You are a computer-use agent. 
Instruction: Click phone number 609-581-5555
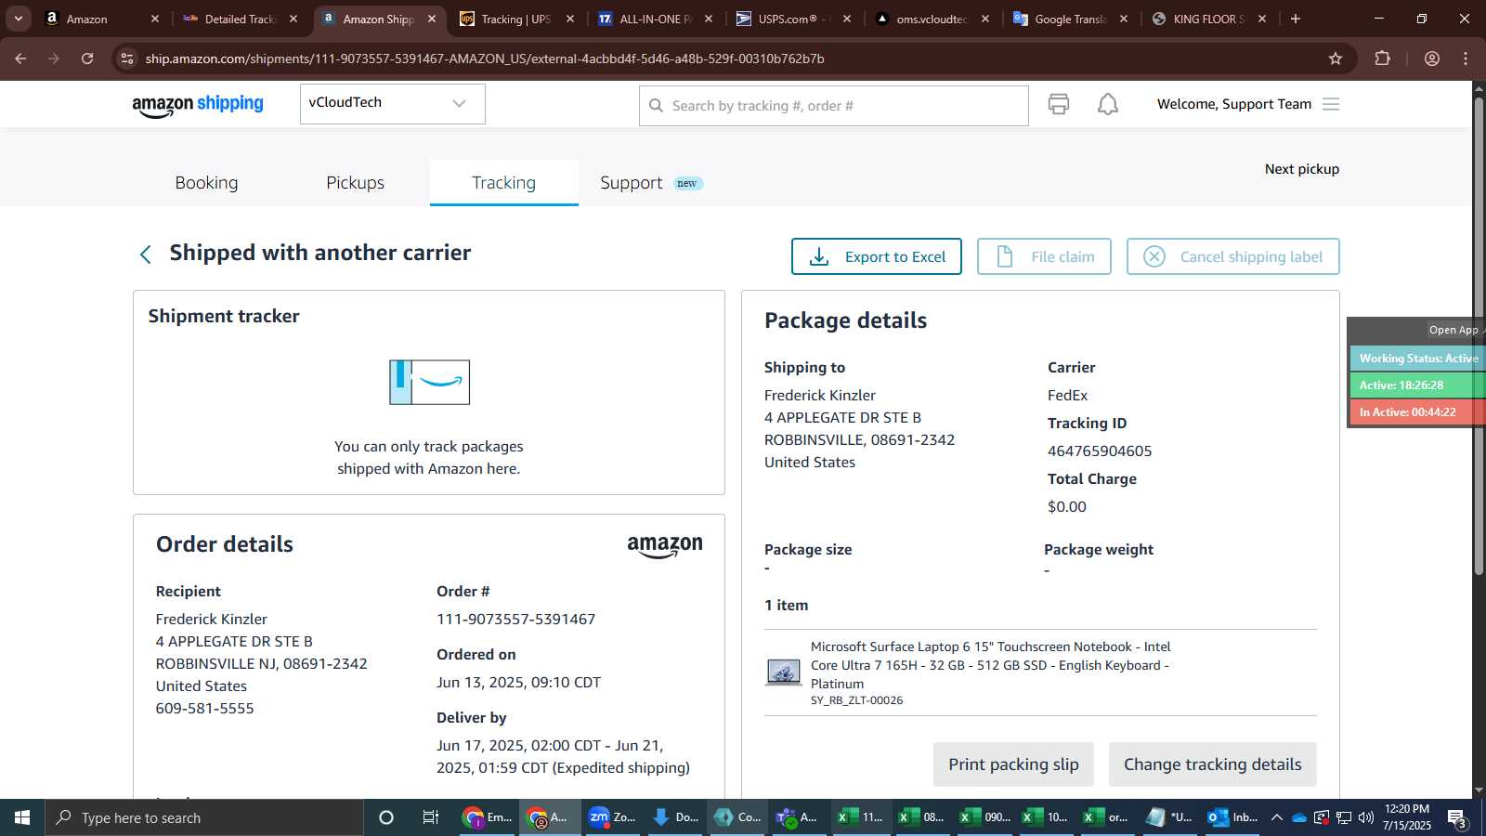point(204,709)
